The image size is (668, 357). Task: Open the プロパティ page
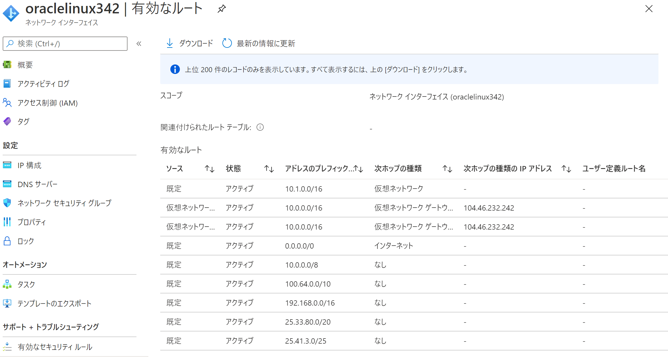click(32, 222)
